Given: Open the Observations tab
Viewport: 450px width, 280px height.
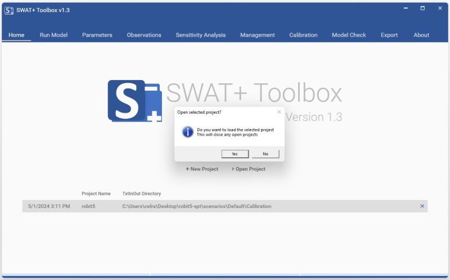Looking at the screenshot, I should click(x=144, y=35).
